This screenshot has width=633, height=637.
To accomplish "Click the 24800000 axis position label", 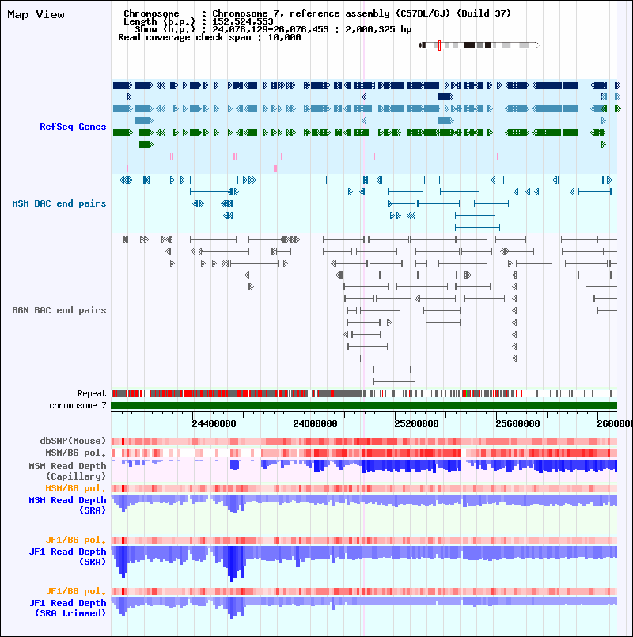I will point(315,423).
